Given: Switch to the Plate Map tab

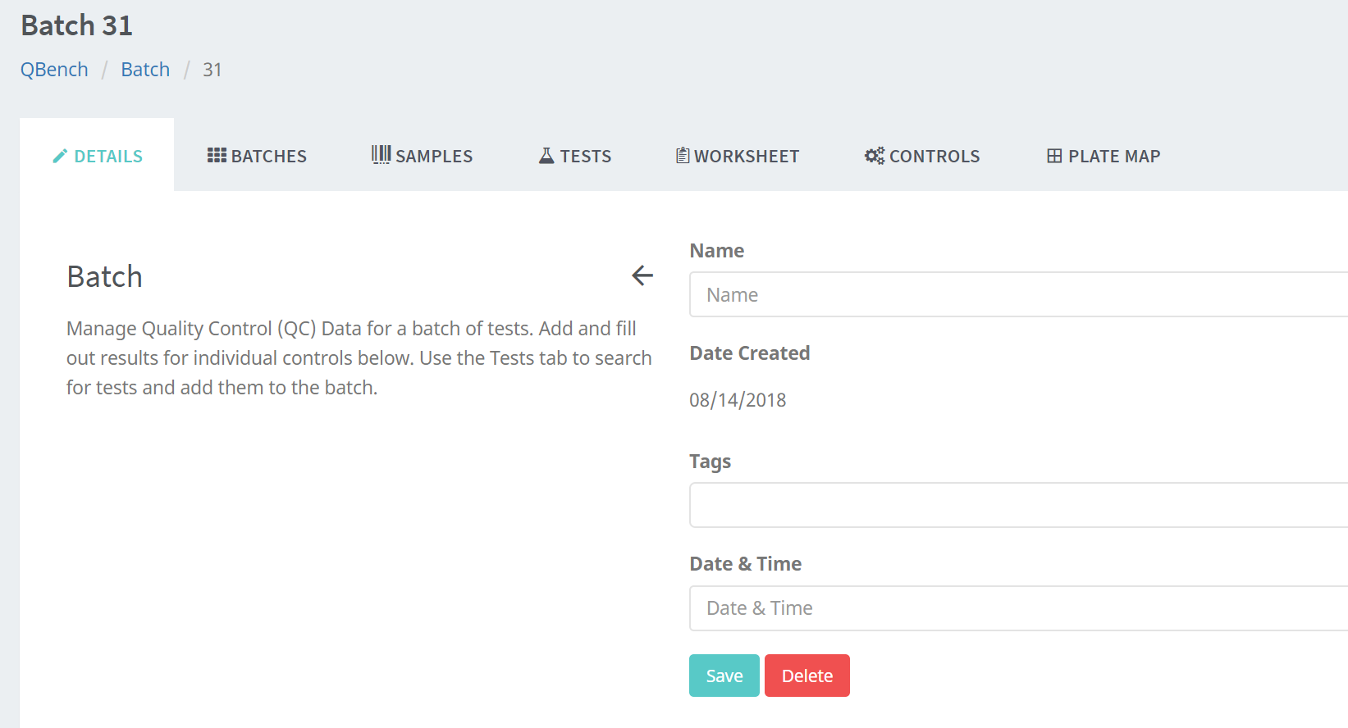Looking at the screenshot, I should [x=1104, y=156].
